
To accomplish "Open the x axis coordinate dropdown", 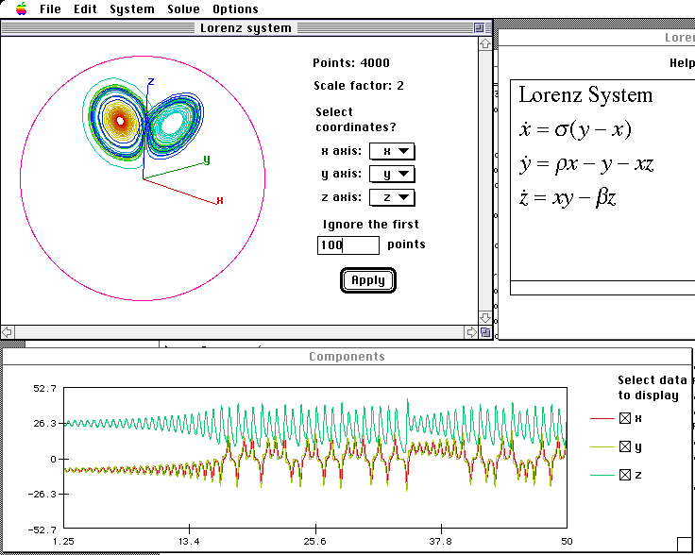I will pos(392,151).
